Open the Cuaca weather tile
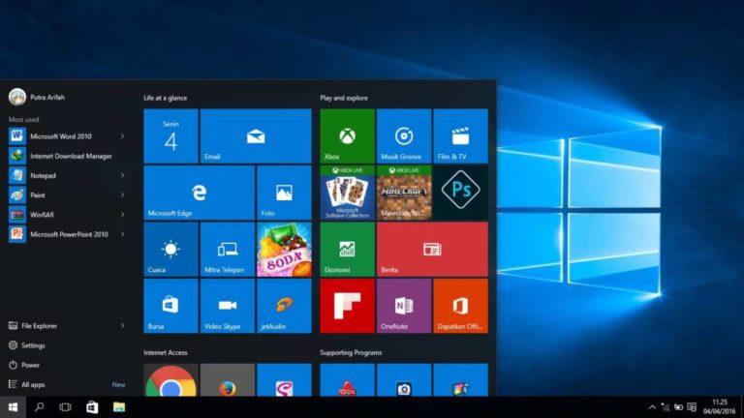Image resolution: width=744 pixels, height=418 pixels. point(170,250)
